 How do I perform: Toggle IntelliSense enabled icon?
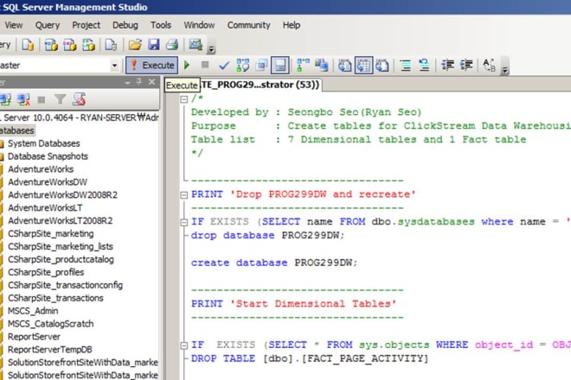click(x=280, y=66)
